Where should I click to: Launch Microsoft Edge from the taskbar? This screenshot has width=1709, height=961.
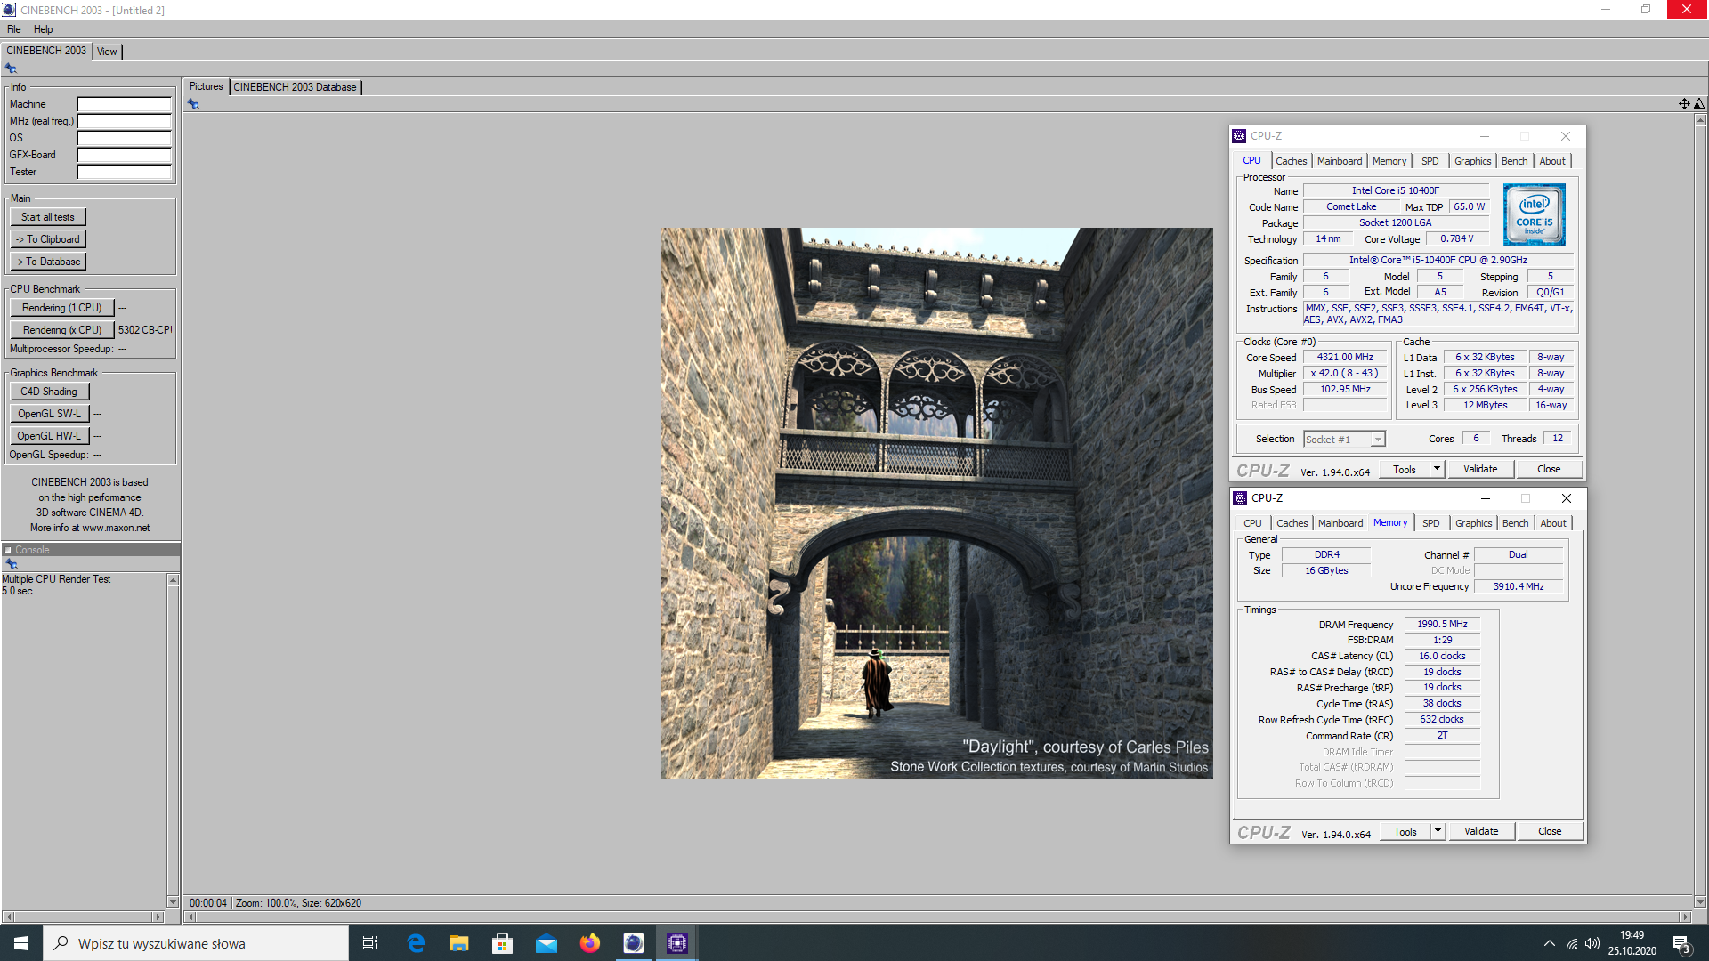click(x=416, y=943)
